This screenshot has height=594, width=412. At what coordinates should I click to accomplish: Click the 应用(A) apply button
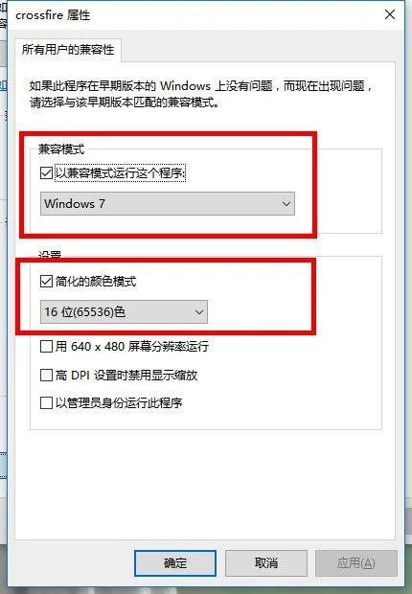[356, 563]
